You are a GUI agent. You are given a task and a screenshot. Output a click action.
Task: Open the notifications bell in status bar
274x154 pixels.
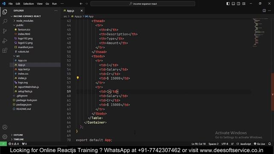[x=269, y=144]
